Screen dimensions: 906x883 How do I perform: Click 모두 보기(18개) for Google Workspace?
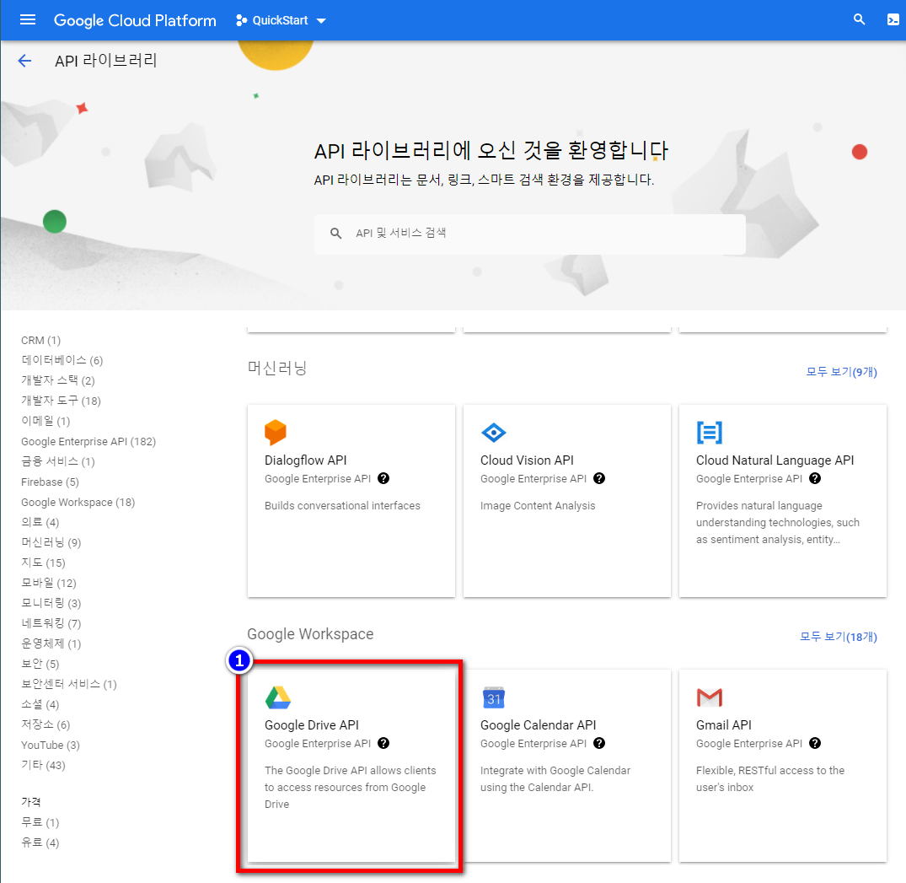pyautogui.click(x=838, y=637)
